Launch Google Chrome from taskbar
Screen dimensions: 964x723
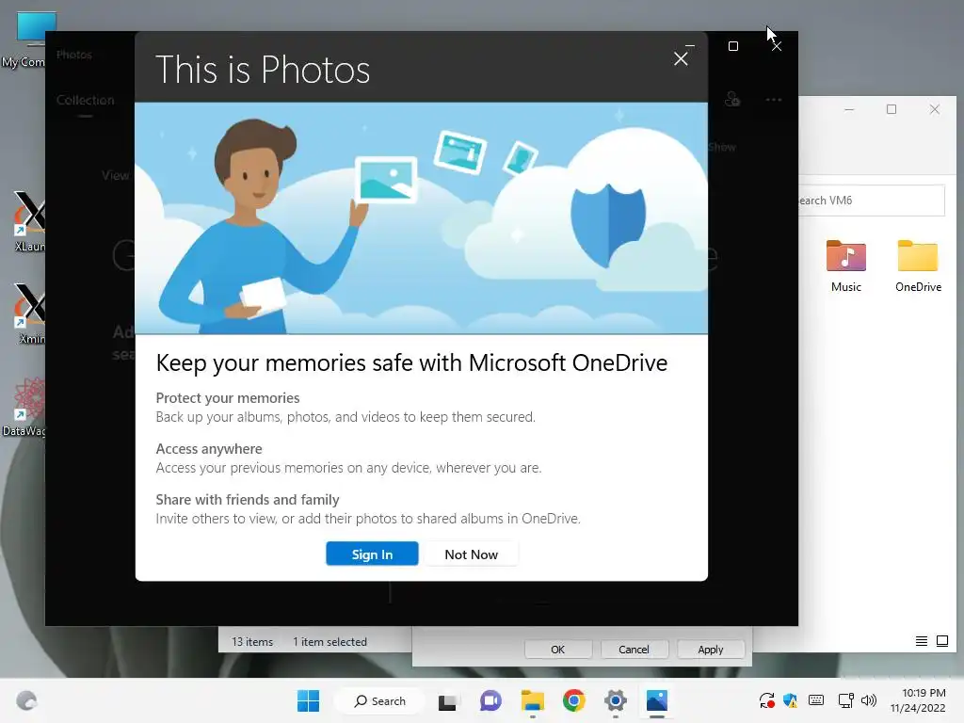(573, 700)
